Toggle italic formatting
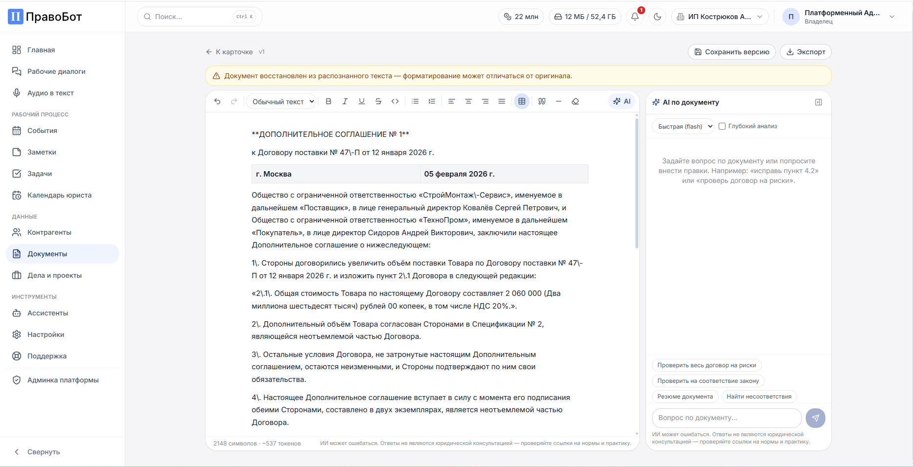 tap(345, 101)
